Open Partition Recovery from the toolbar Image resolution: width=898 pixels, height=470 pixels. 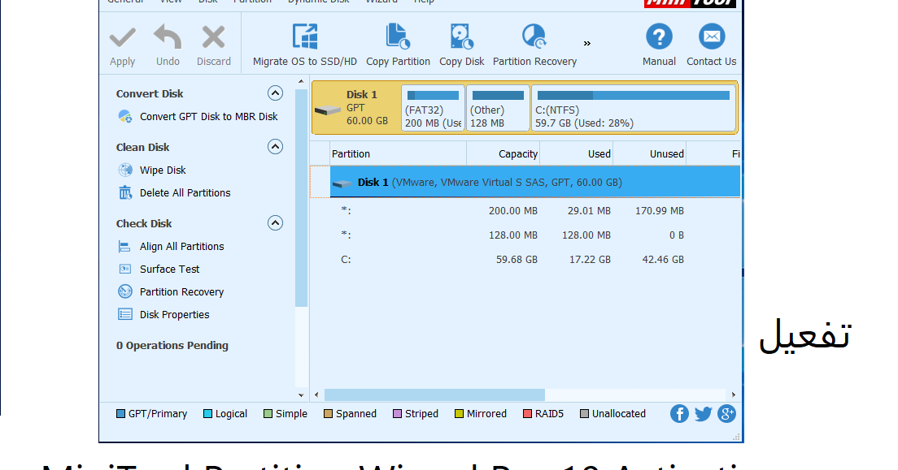(534, 45)
